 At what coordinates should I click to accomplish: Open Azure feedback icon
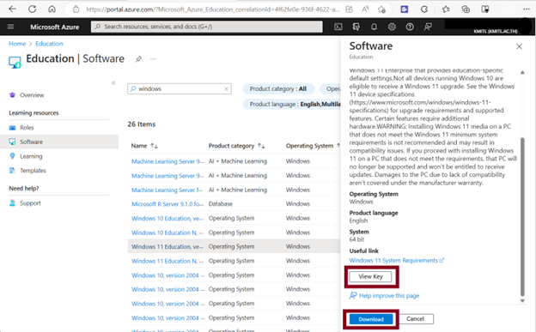tap(428, 27)
